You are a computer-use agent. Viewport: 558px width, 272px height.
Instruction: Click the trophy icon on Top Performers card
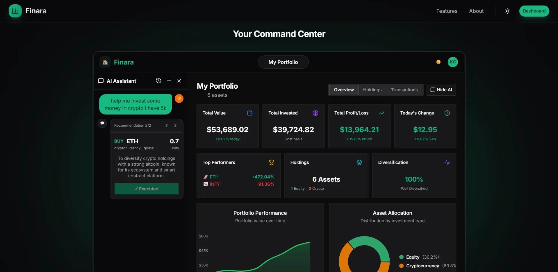point(272,162)
